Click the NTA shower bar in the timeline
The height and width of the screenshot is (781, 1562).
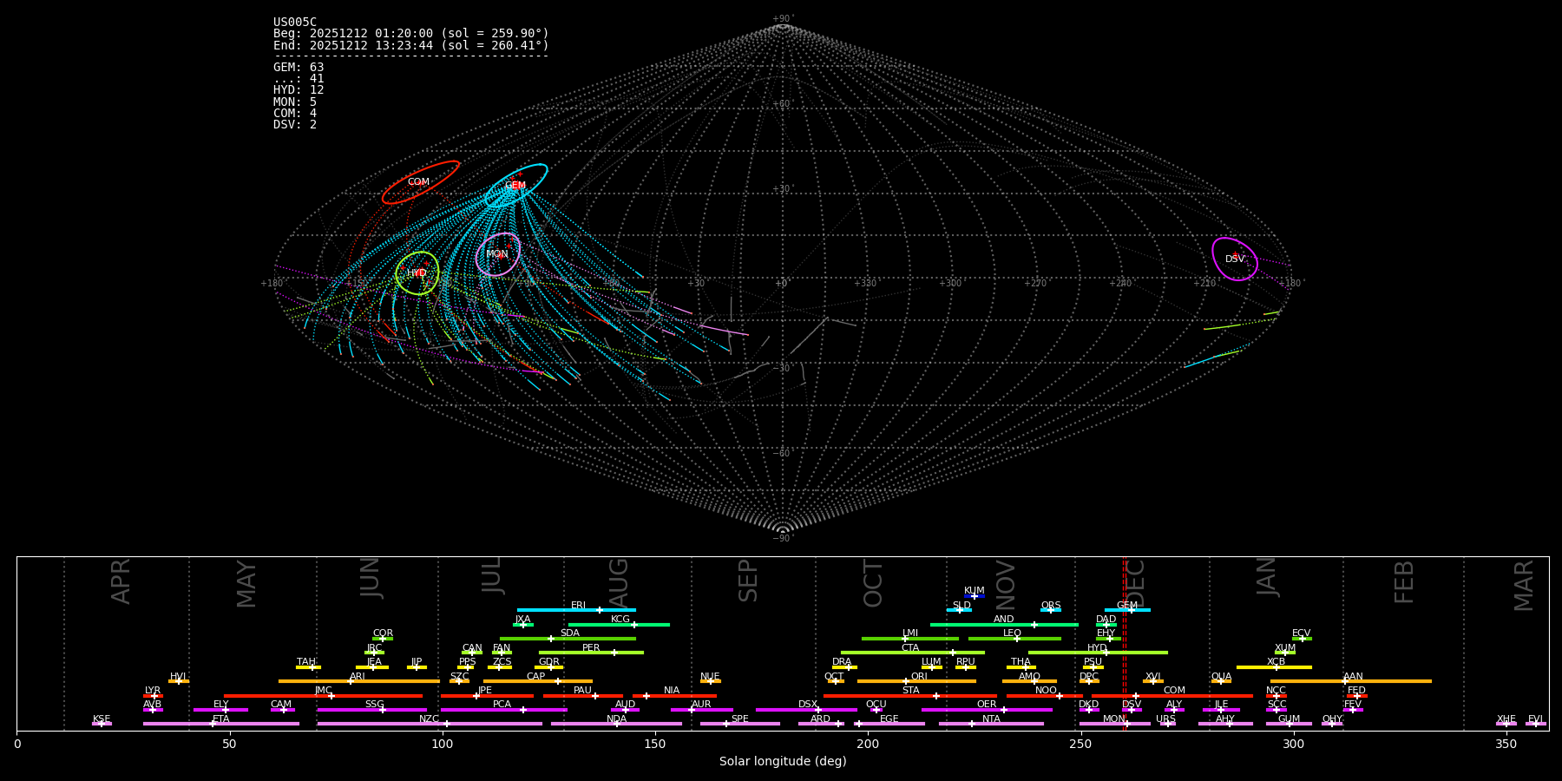click(x=991, y=724)
